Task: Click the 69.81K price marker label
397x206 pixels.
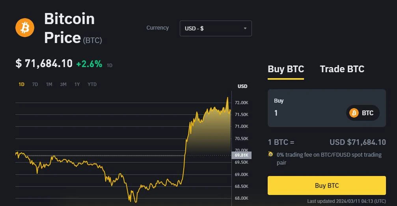Action: click(x=241, y=155)
